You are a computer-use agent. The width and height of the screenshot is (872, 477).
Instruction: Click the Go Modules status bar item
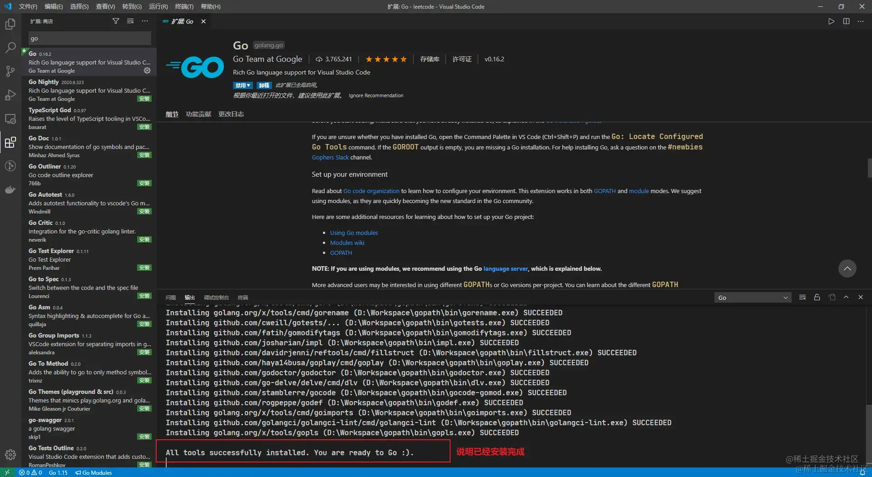coord(94,472)
